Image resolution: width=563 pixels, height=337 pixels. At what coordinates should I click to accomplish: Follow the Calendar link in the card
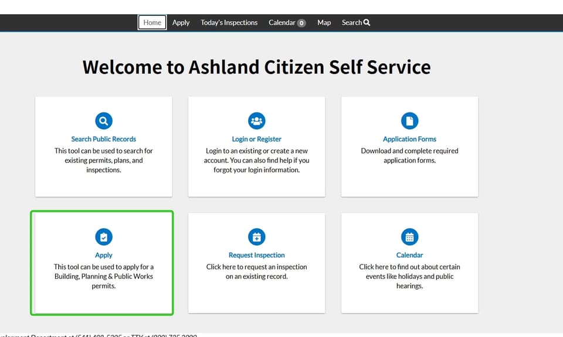[x=410, y=255]
